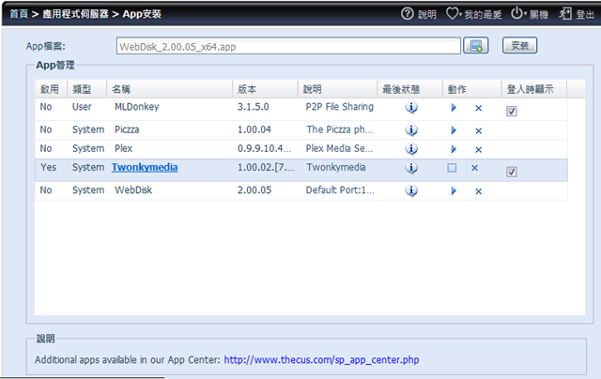The width and height of the screenshot is (601, 379).
Task: View status info icon for Plex
Action: (411, 148)
